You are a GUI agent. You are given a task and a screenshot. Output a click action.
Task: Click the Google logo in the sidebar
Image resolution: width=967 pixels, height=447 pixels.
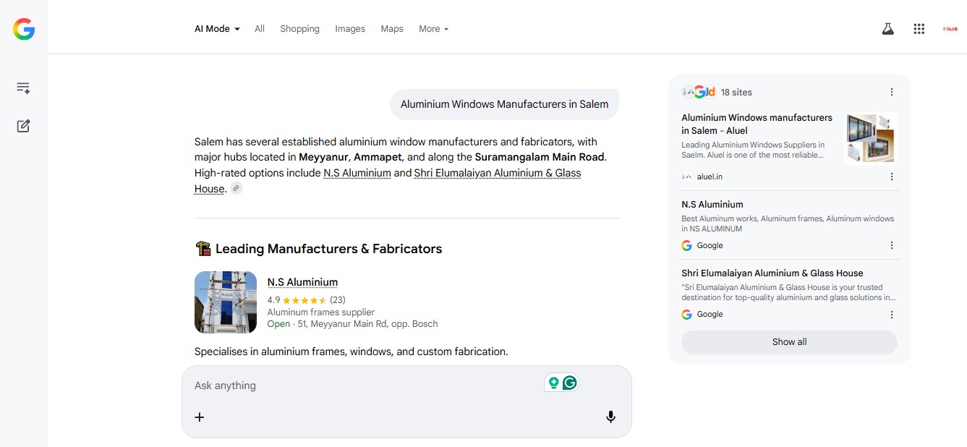click(x=24, y=29)
